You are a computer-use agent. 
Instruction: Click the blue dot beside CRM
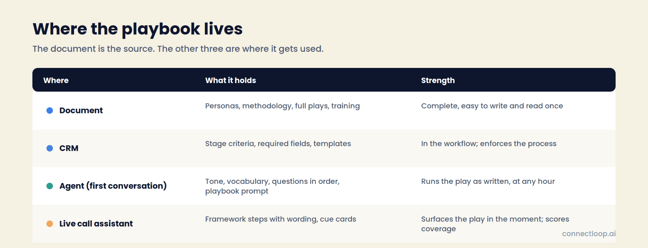click(x=50, y=148)
